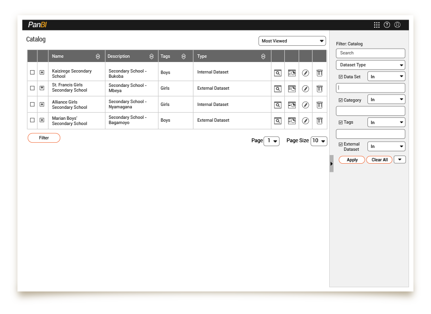Toggle the Tags filter checkbox
The width and height of the screenshot is (431, 314).
341,123
